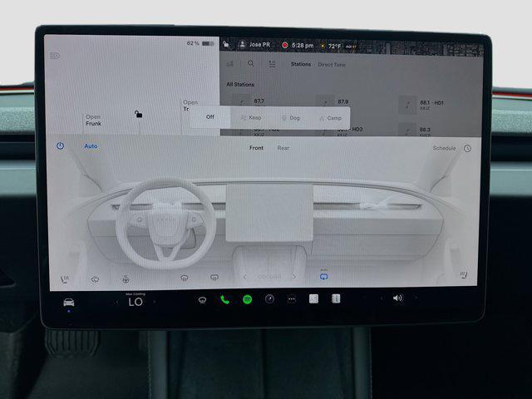Viewport: 532px width, 399px height.
Task: Toggle windshield defrost in climate panel
Action: [95, 279]
